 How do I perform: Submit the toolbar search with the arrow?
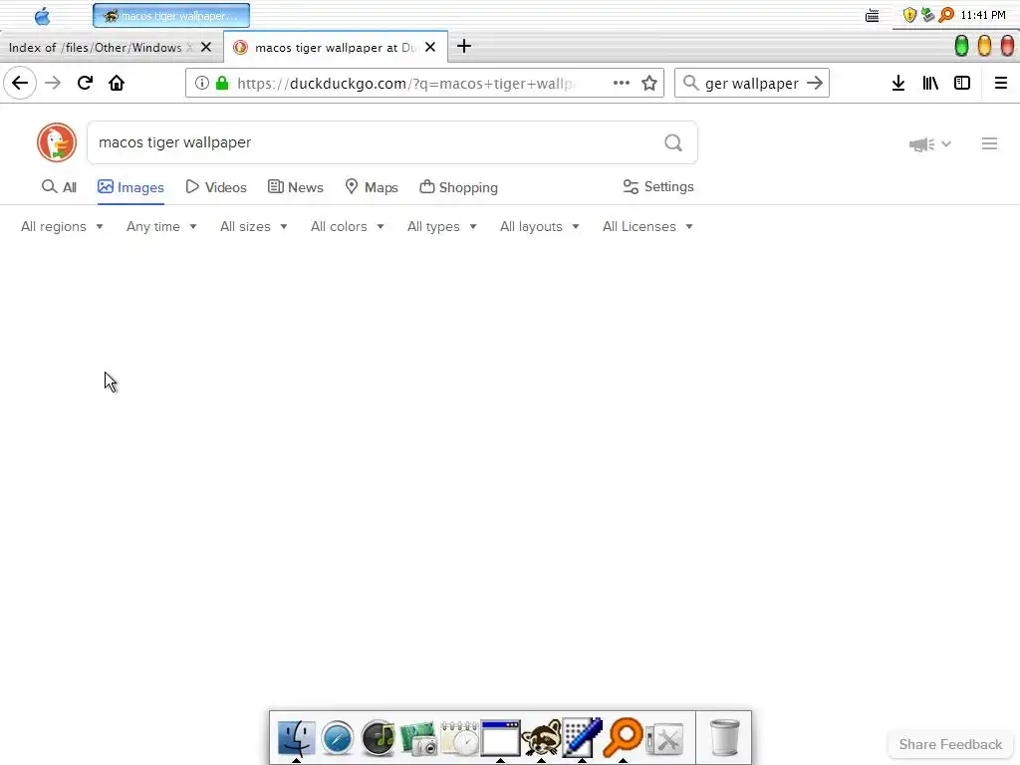(815, 84)
